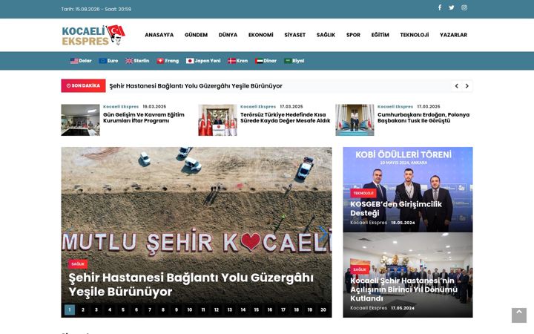Open the EĞİTİM menu item
534x334 pixels.
pos(380,35)
